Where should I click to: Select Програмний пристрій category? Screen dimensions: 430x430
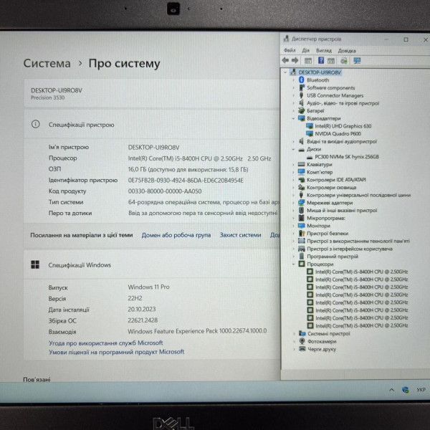pos(332,257)
